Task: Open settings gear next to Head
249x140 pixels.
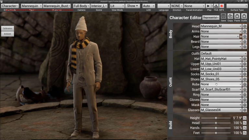Action: pos(245,26)
